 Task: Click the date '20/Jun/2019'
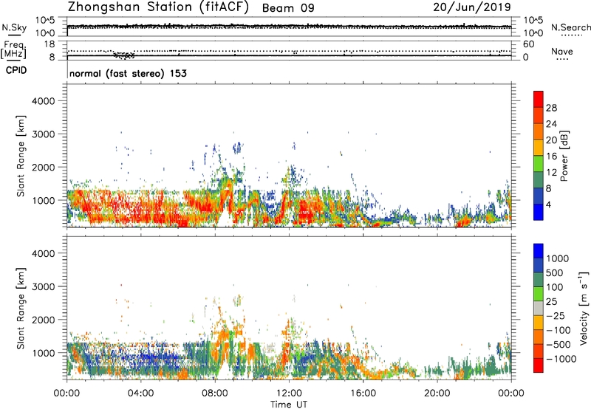click(x=472, y=7)
